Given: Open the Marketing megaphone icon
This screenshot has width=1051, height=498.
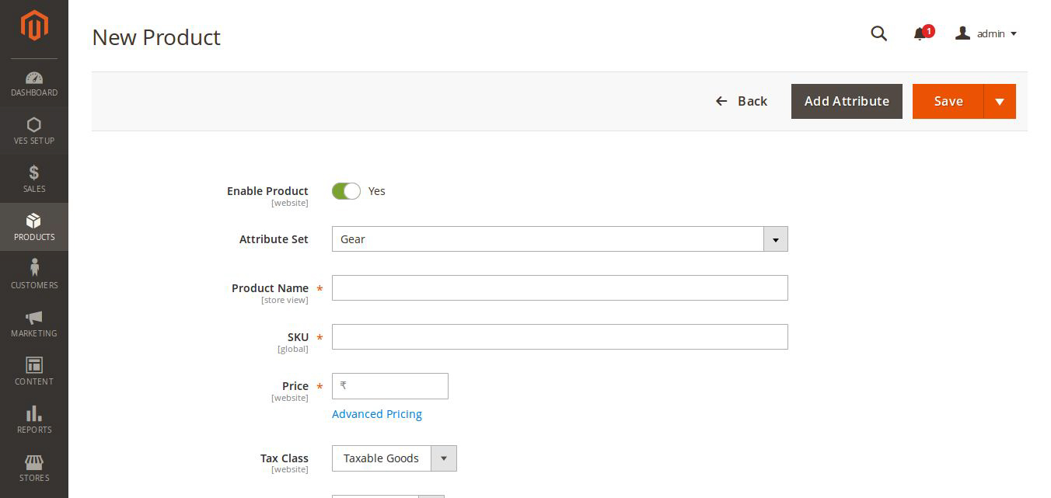Looking at the screenshot, I should [34, 318].
